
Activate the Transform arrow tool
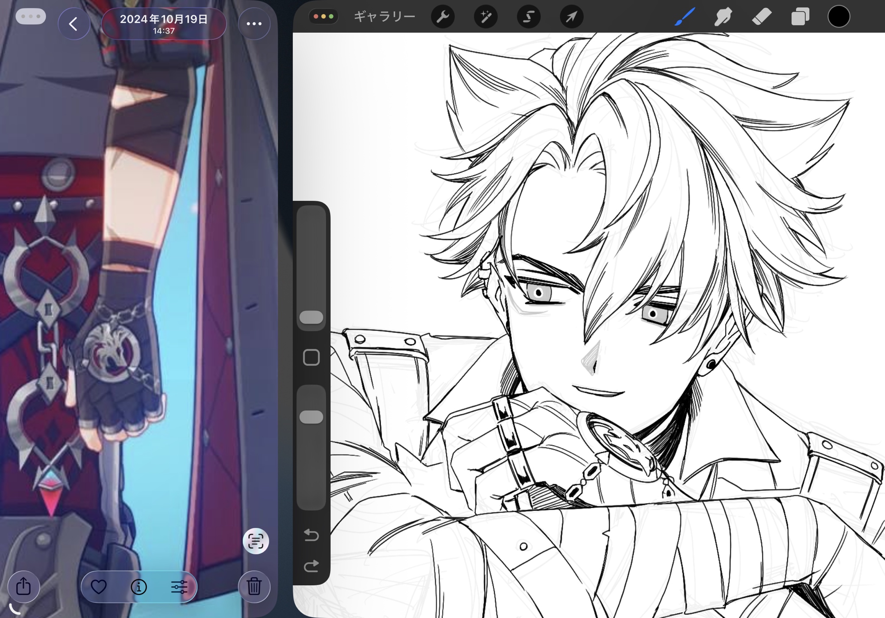pyautogui.click(x=571, y=17)
